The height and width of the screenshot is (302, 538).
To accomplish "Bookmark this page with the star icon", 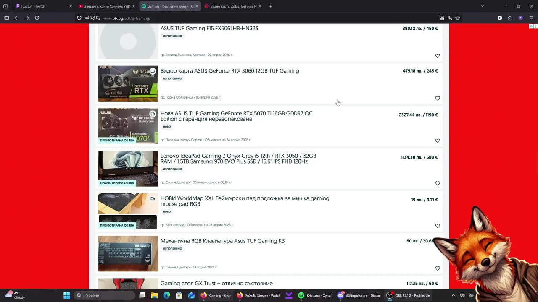I will [x=458, y=18].
